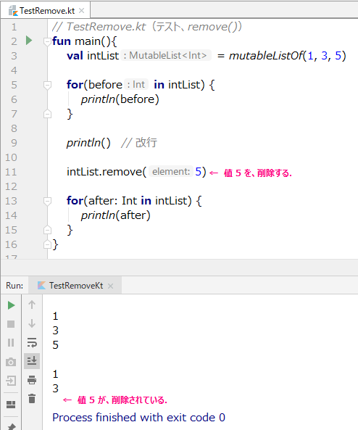Stop the running process
The image size is (358, 430).
pyautogui.click(x=11, y=324)
